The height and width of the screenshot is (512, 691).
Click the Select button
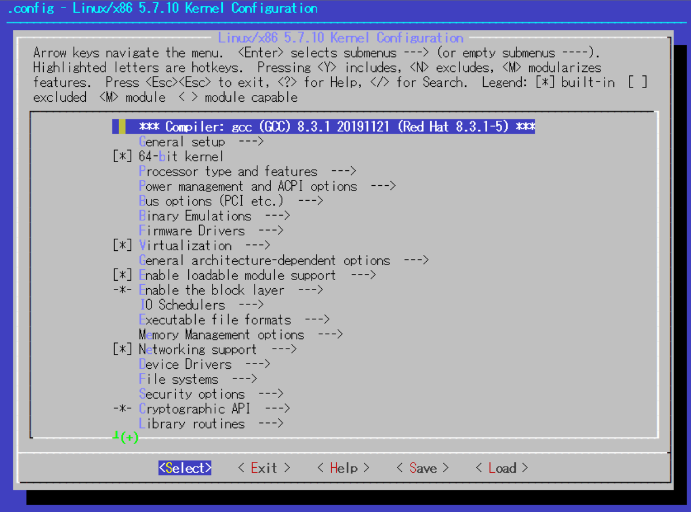pos(185,468)
